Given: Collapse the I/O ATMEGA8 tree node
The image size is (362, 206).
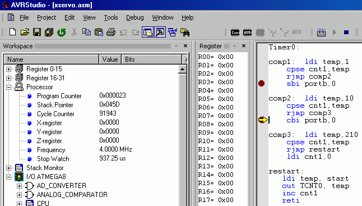Looking at the screenshot, I should pyautogui.click(x=8, y=177).
